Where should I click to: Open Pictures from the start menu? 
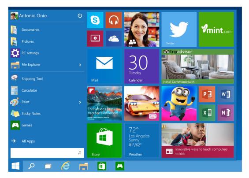[47, 41]
